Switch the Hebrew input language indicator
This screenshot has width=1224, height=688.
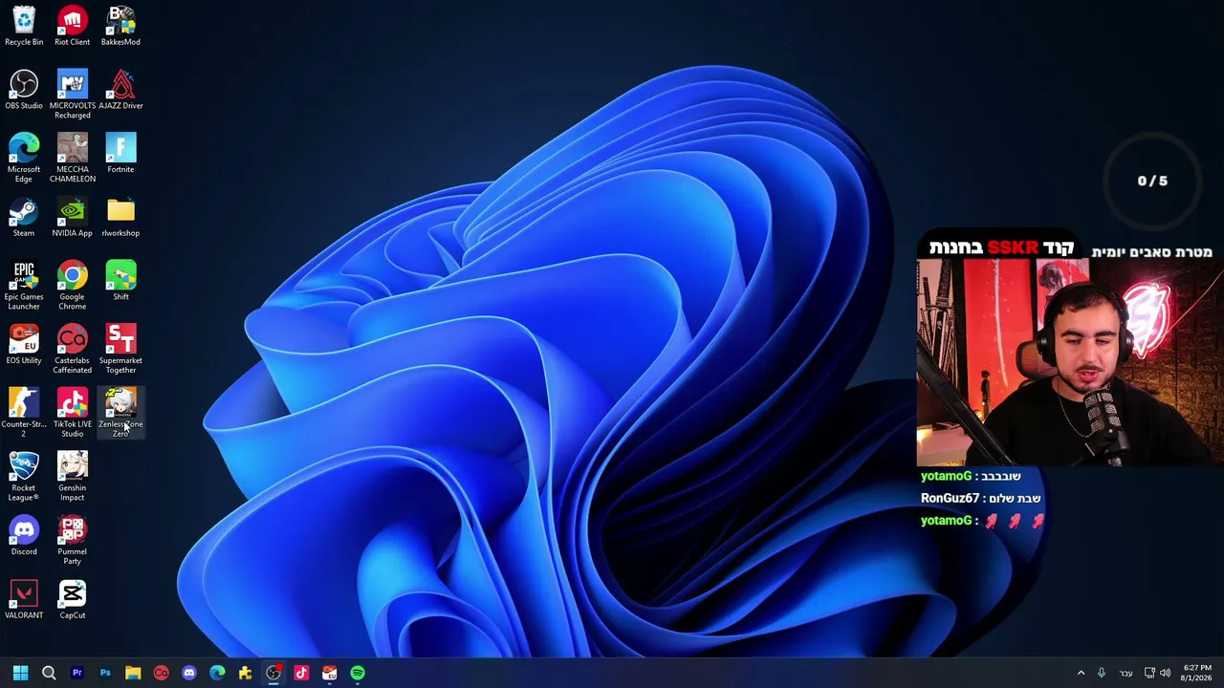(x=1126, y=673)
